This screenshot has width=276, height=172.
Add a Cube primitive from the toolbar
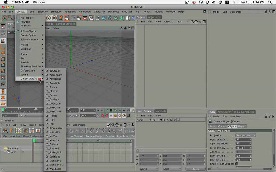click(103, 18)
